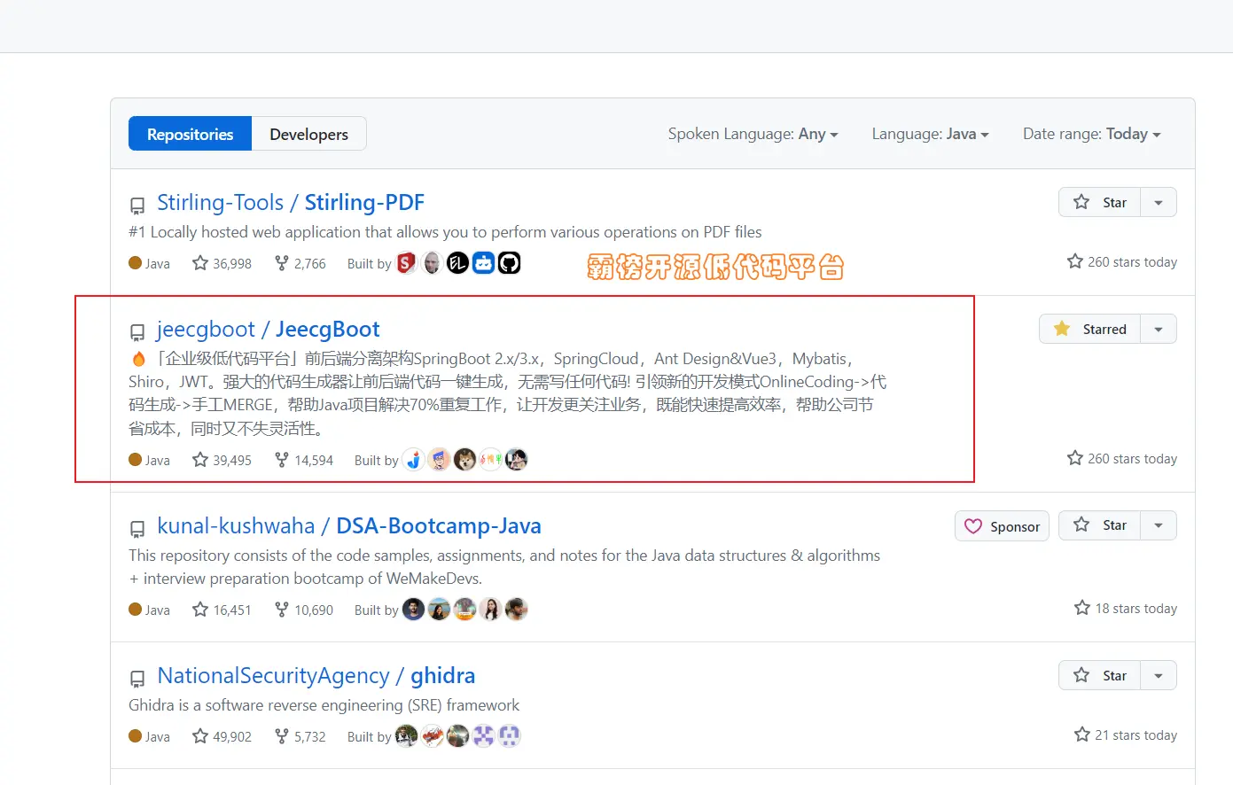View ghidra forks count 5,732

(x=300, y=736)
